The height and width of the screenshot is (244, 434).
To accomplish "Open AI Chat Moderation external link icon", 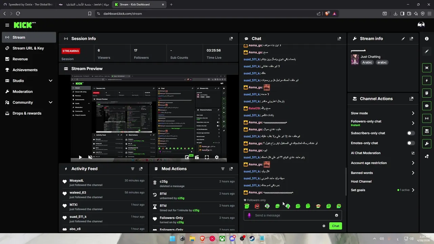I will pos(413,153).
